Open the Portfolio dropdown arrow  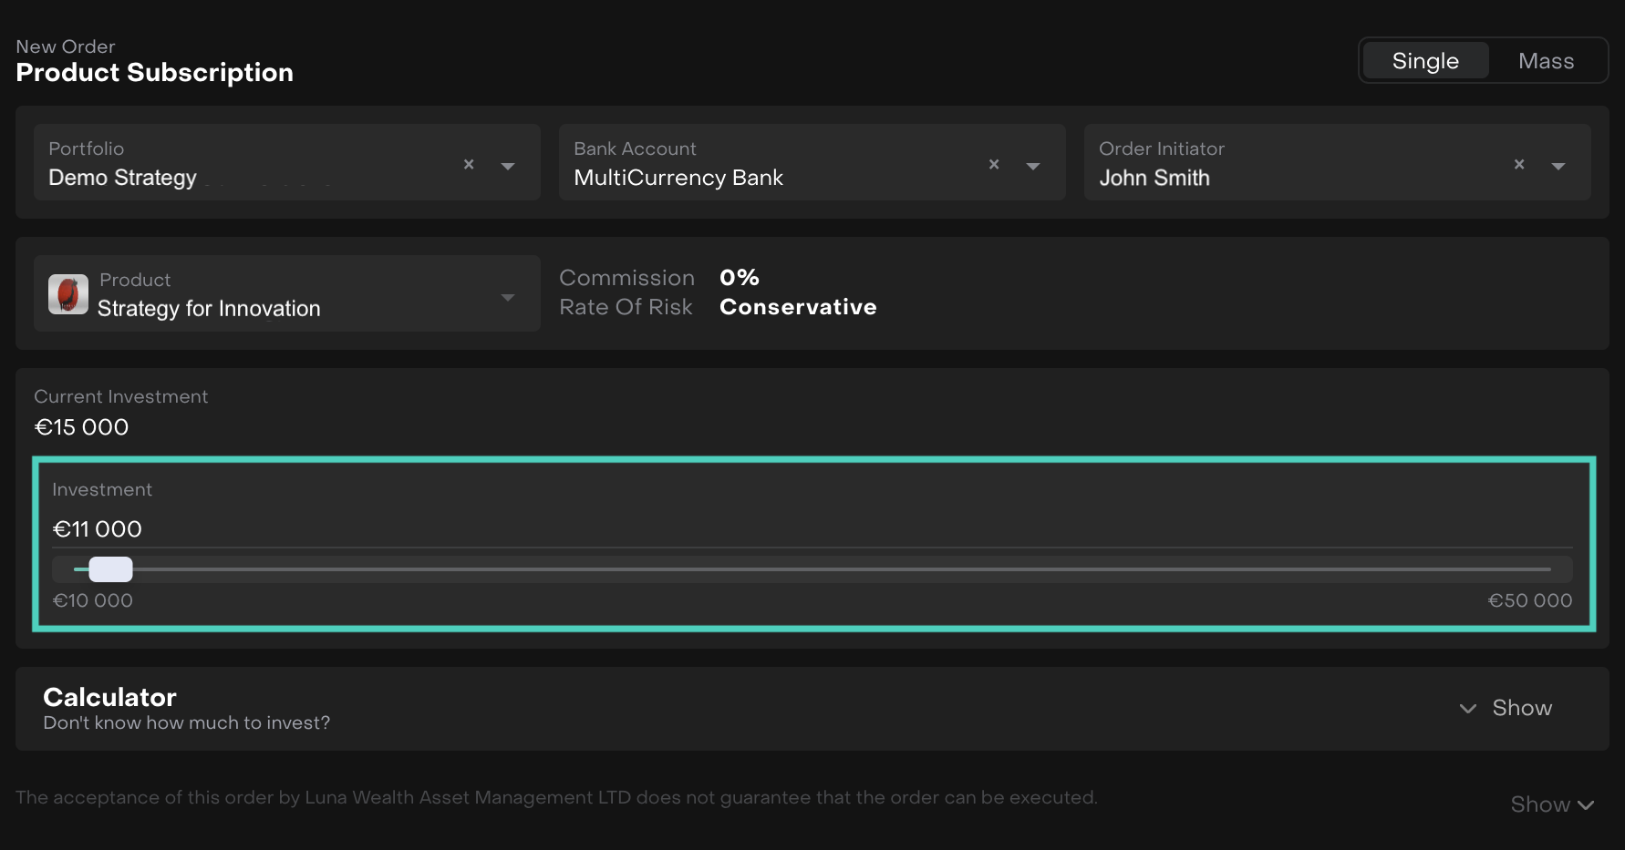click(x=508, y=166)
